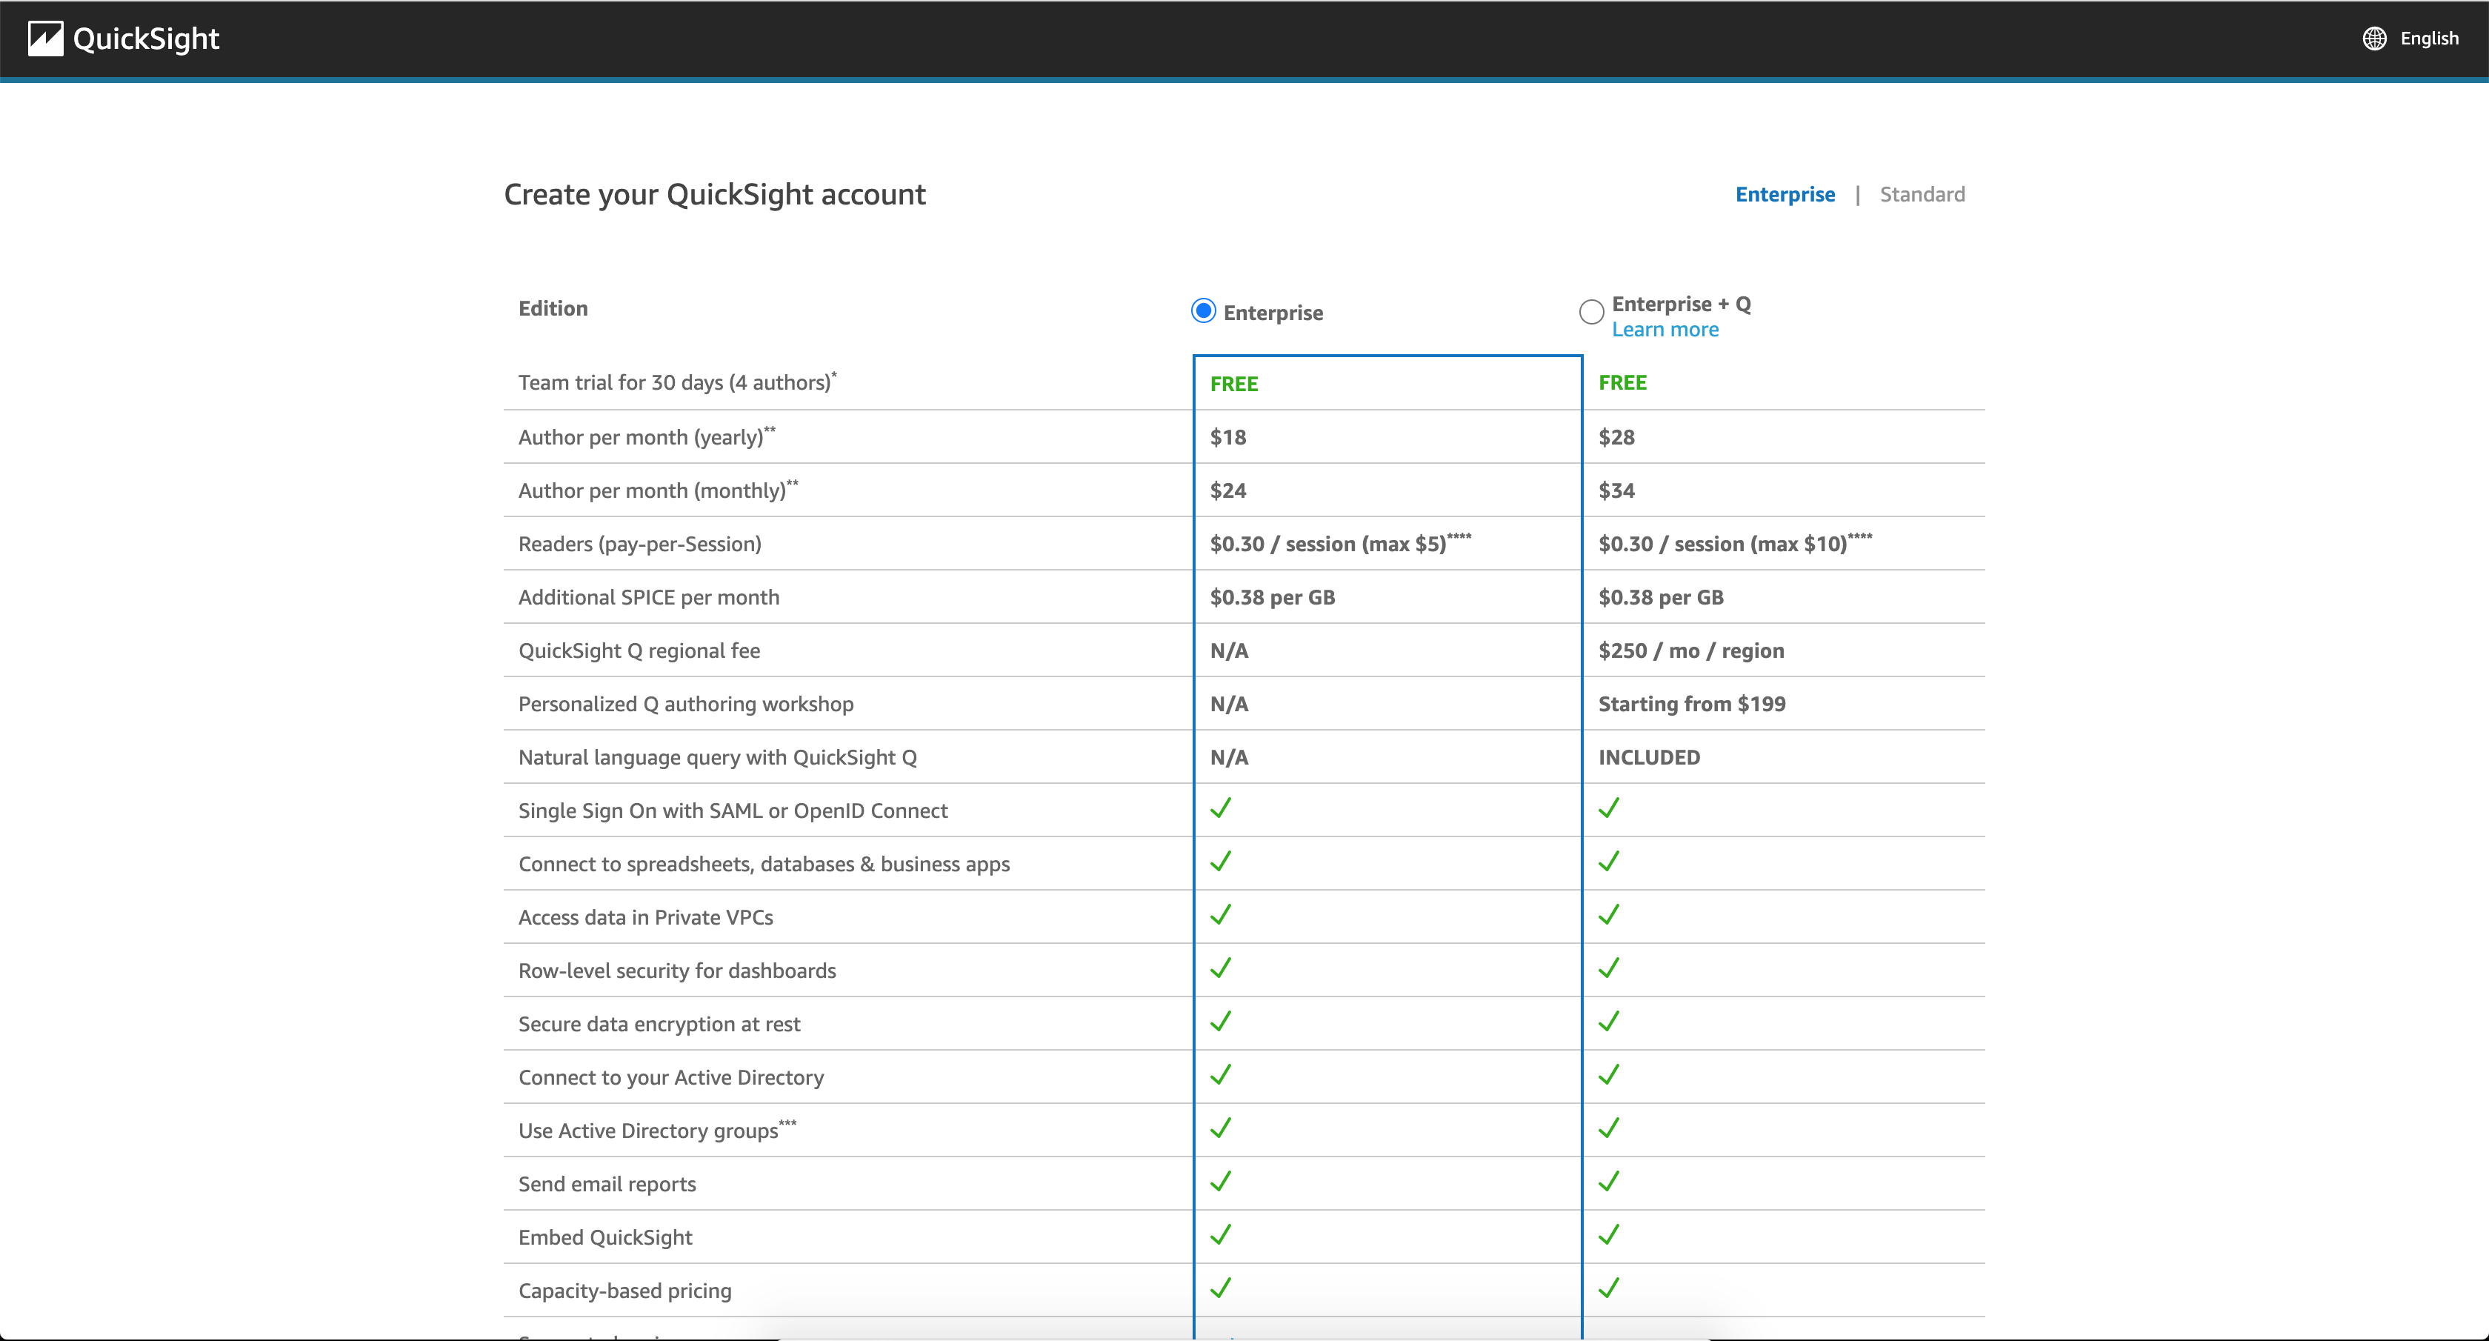
Task: Click the QuickSight logo icon
Action: [x=45, y=39]
